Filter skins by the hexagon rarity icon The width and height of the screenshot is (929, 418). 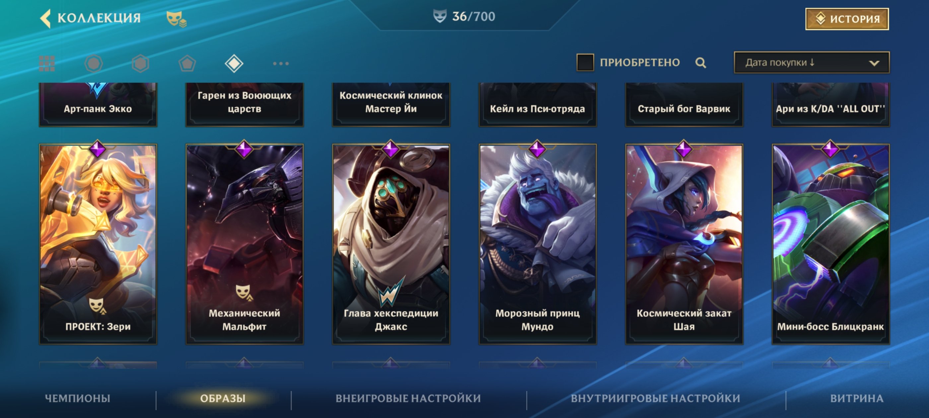[140, 63]
